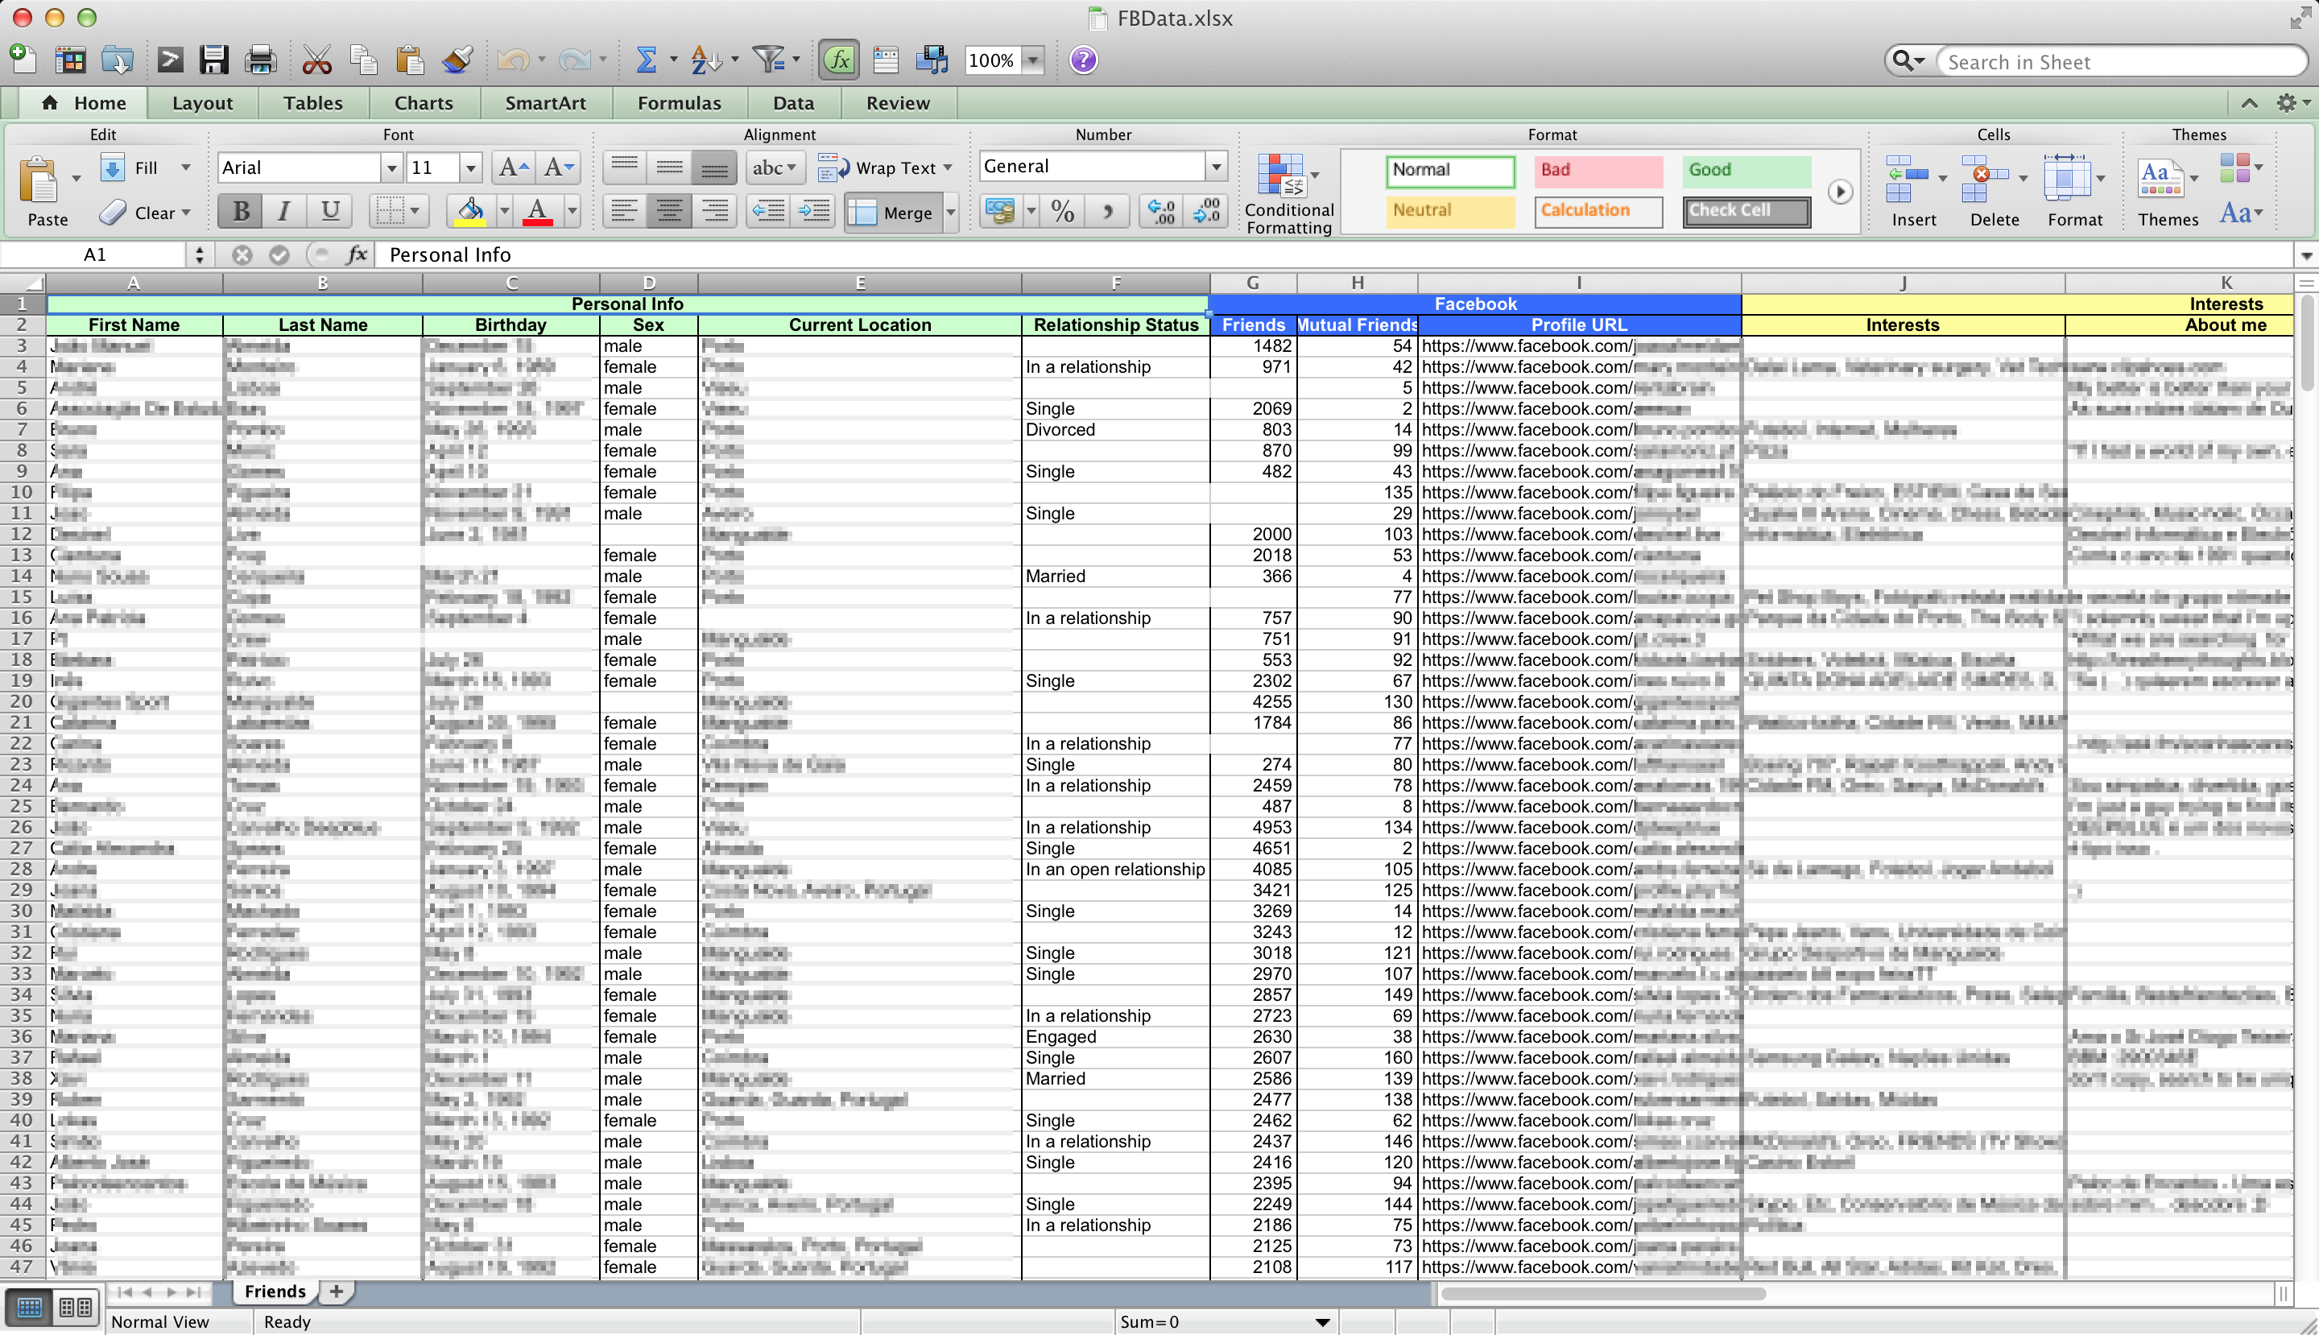Click the Help question mark icon
2319x1335 pixels.
[x=1084, y=60]
